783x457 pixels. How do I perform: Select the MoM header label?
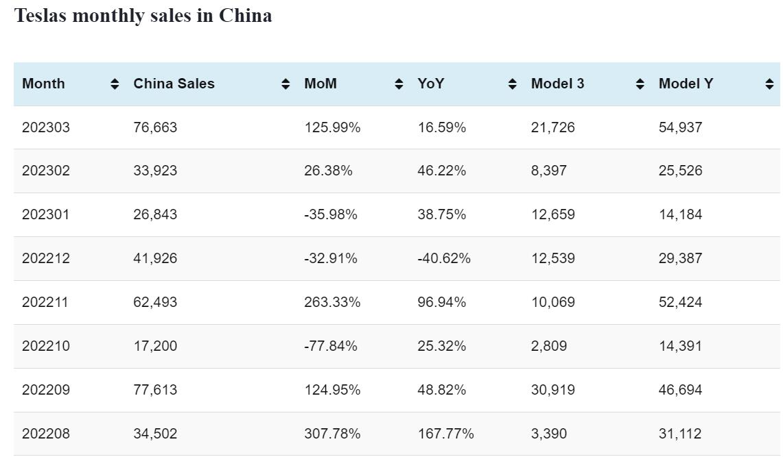(320, 84)
